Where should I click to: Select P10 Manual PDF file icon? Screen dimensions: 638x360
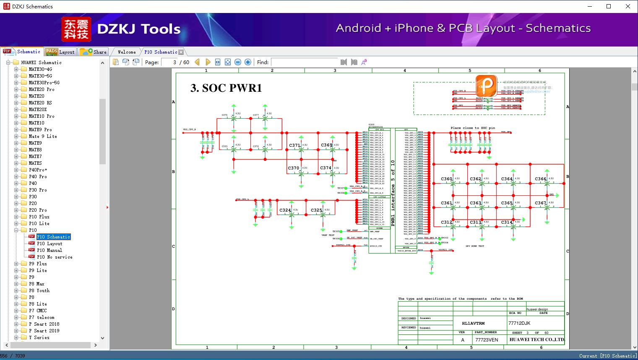pos(31,250)
